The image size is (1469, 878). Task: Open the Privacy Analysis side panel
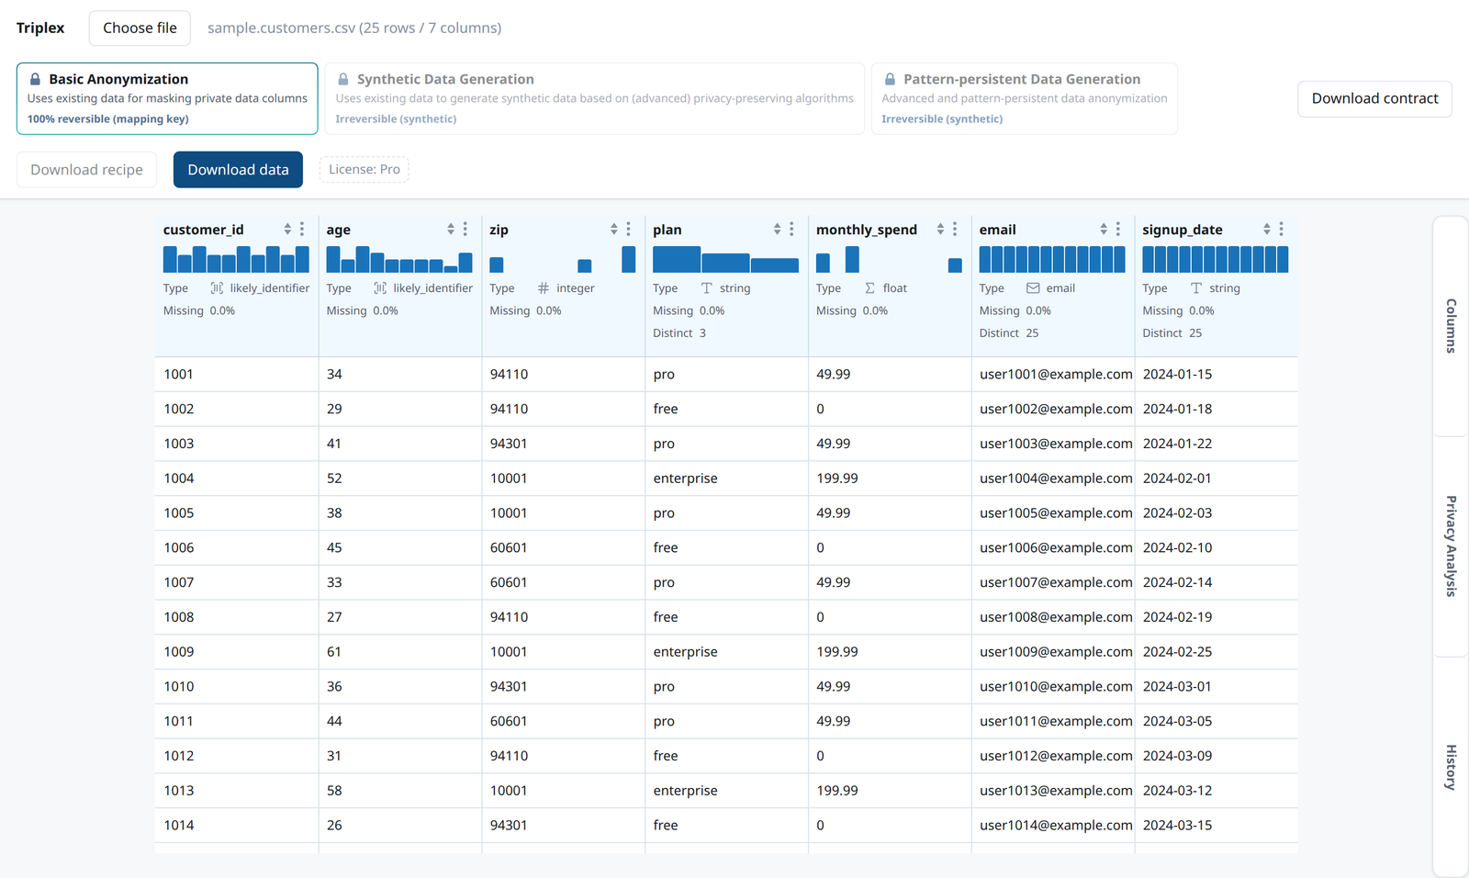(1451, 546)
